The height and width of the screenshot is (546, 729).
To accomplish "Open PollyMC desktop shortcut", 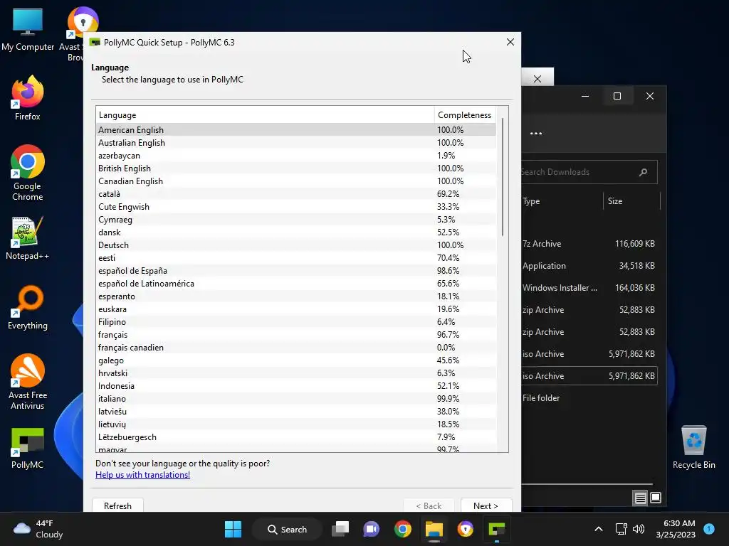I will pyautogui.click(x=28, y=448).
